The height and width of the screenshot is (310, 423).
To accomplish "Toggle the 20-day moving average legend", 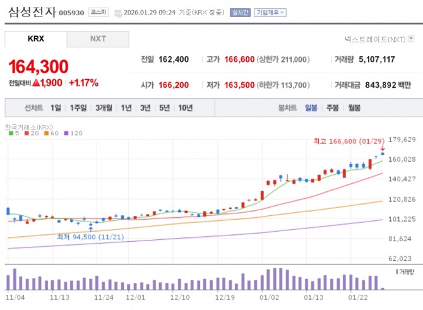I will click(30, 133).
